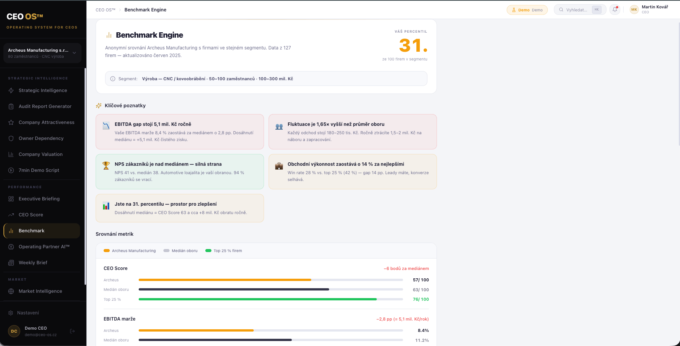Click 'ze 100 firem v segmentu' text
Viewport: 680px width, 346px height.
pyautogui.click(x=405, y=59)
